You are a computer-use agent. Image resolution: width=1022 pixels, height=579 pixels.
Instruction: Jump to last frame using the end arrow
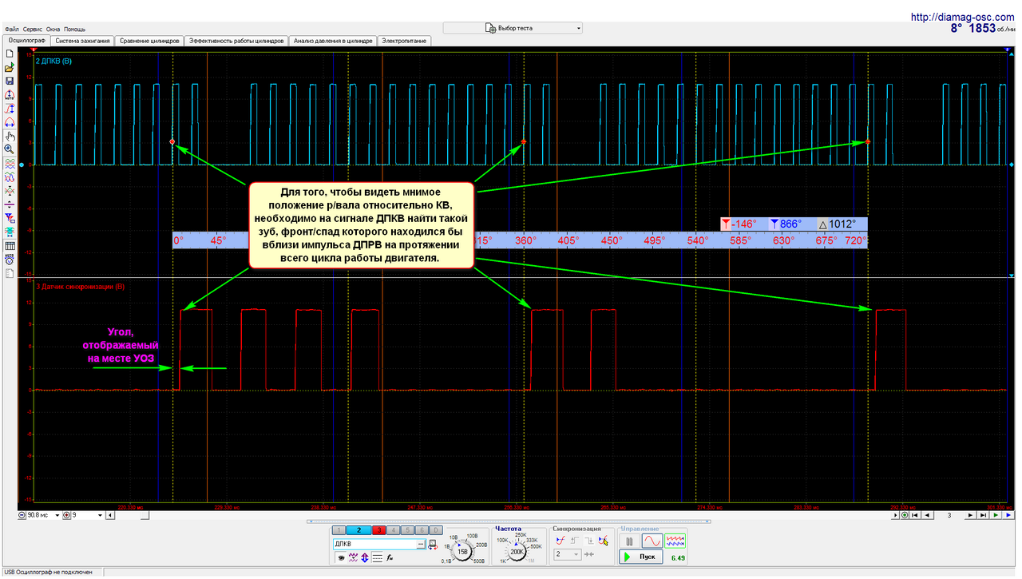pyautogui.click(x=983, y=515)
